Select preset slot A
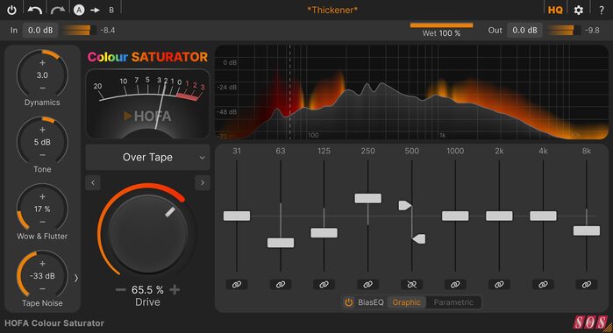 (79, 11)
